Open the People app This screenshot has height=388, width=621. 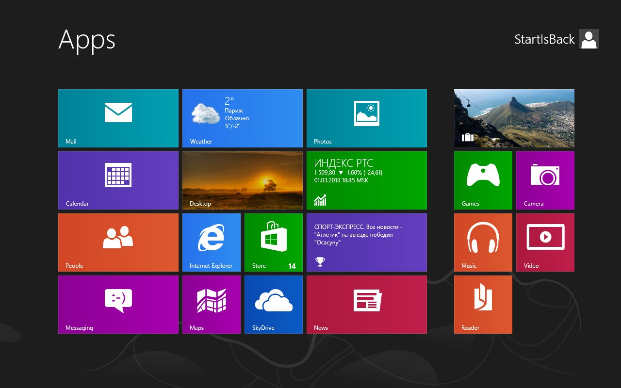118,242
